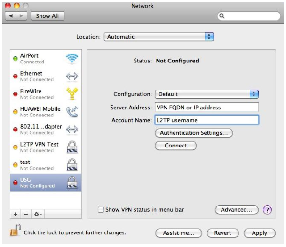Expand the Configuration dropdown showing Default
286x247 pixels.
[x=207, y=94]
